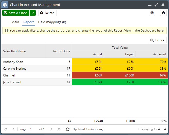The width and height of the screenshot is (169, 135).
Task: Select the Caroline Sterling row name
Action: click(15, 69)
